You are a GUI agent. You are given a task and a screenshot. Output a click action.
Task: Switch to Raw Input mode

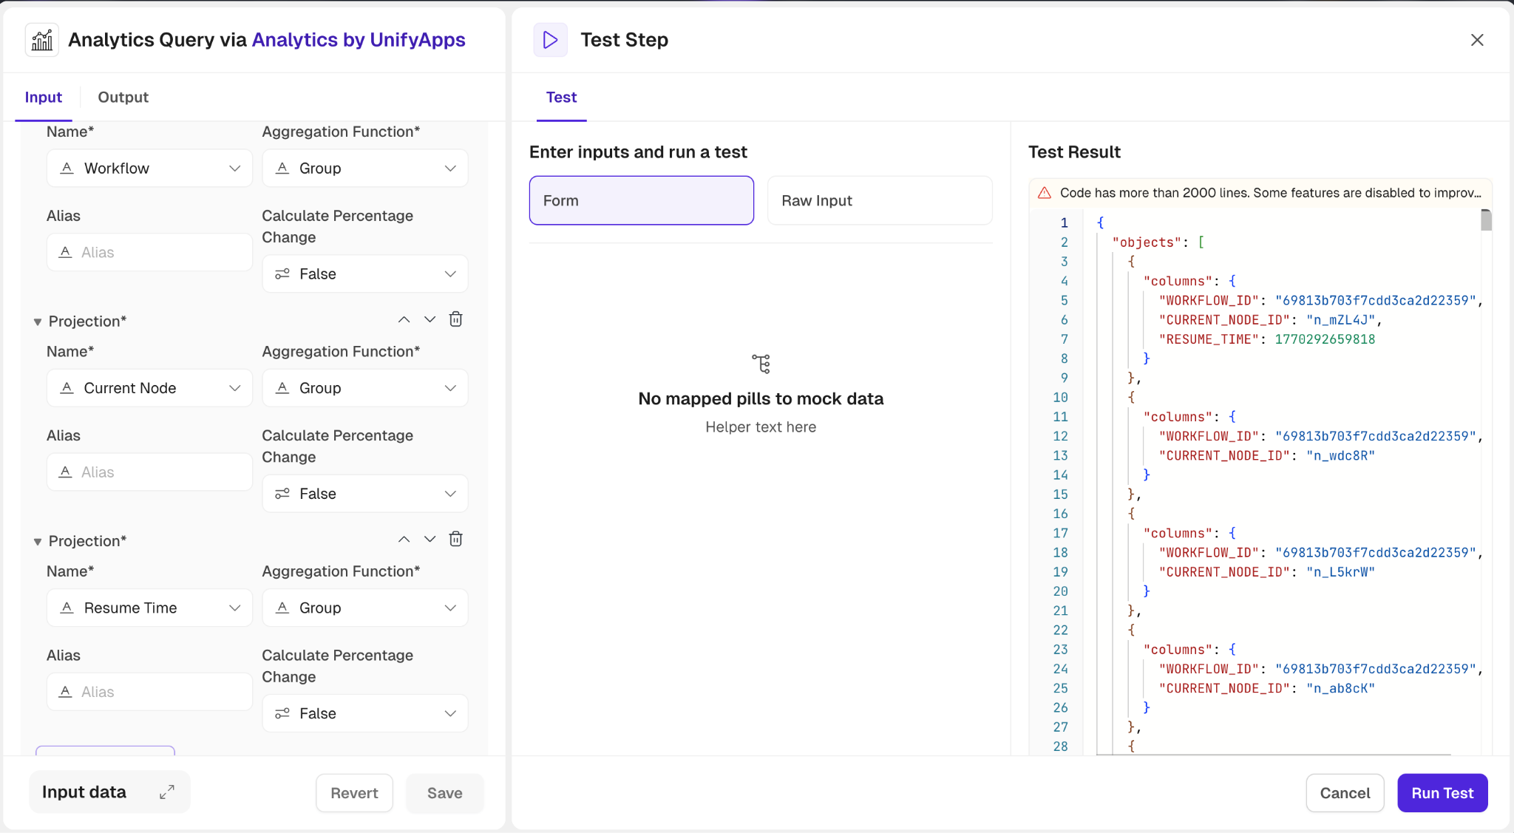880,200
